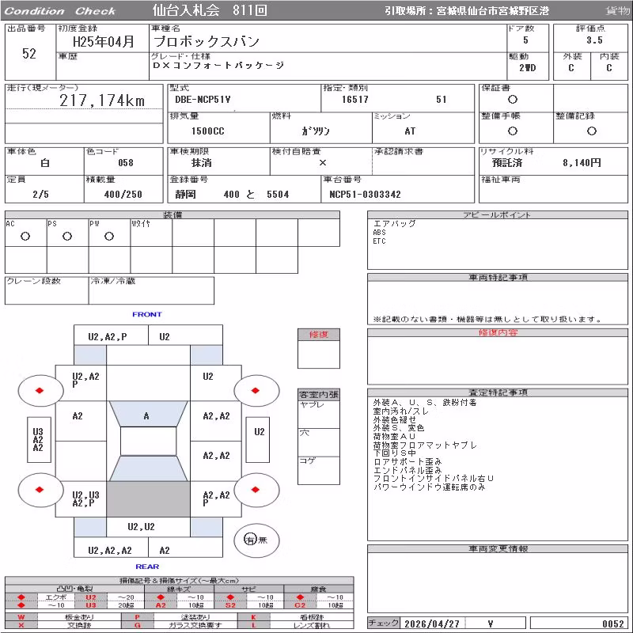Click the red K code for 看板跡
Viewport: 633px width, 633px height.
[253, 617]
